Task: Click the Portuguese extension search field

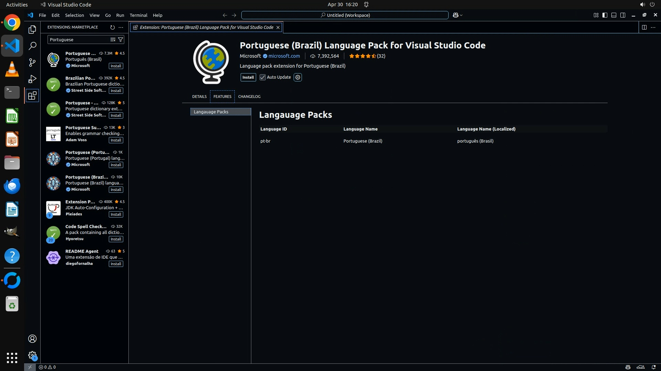Action: (78, 40)
